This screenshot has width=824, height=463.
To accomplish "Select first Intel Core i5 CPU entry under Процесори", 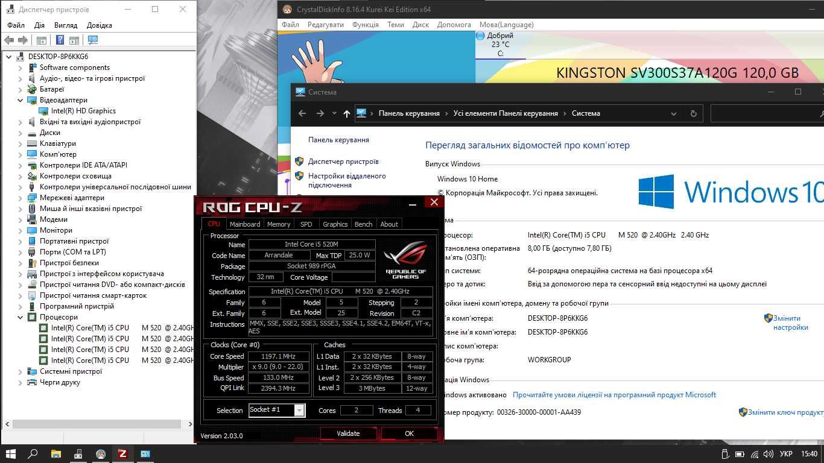I will (122, 328).
